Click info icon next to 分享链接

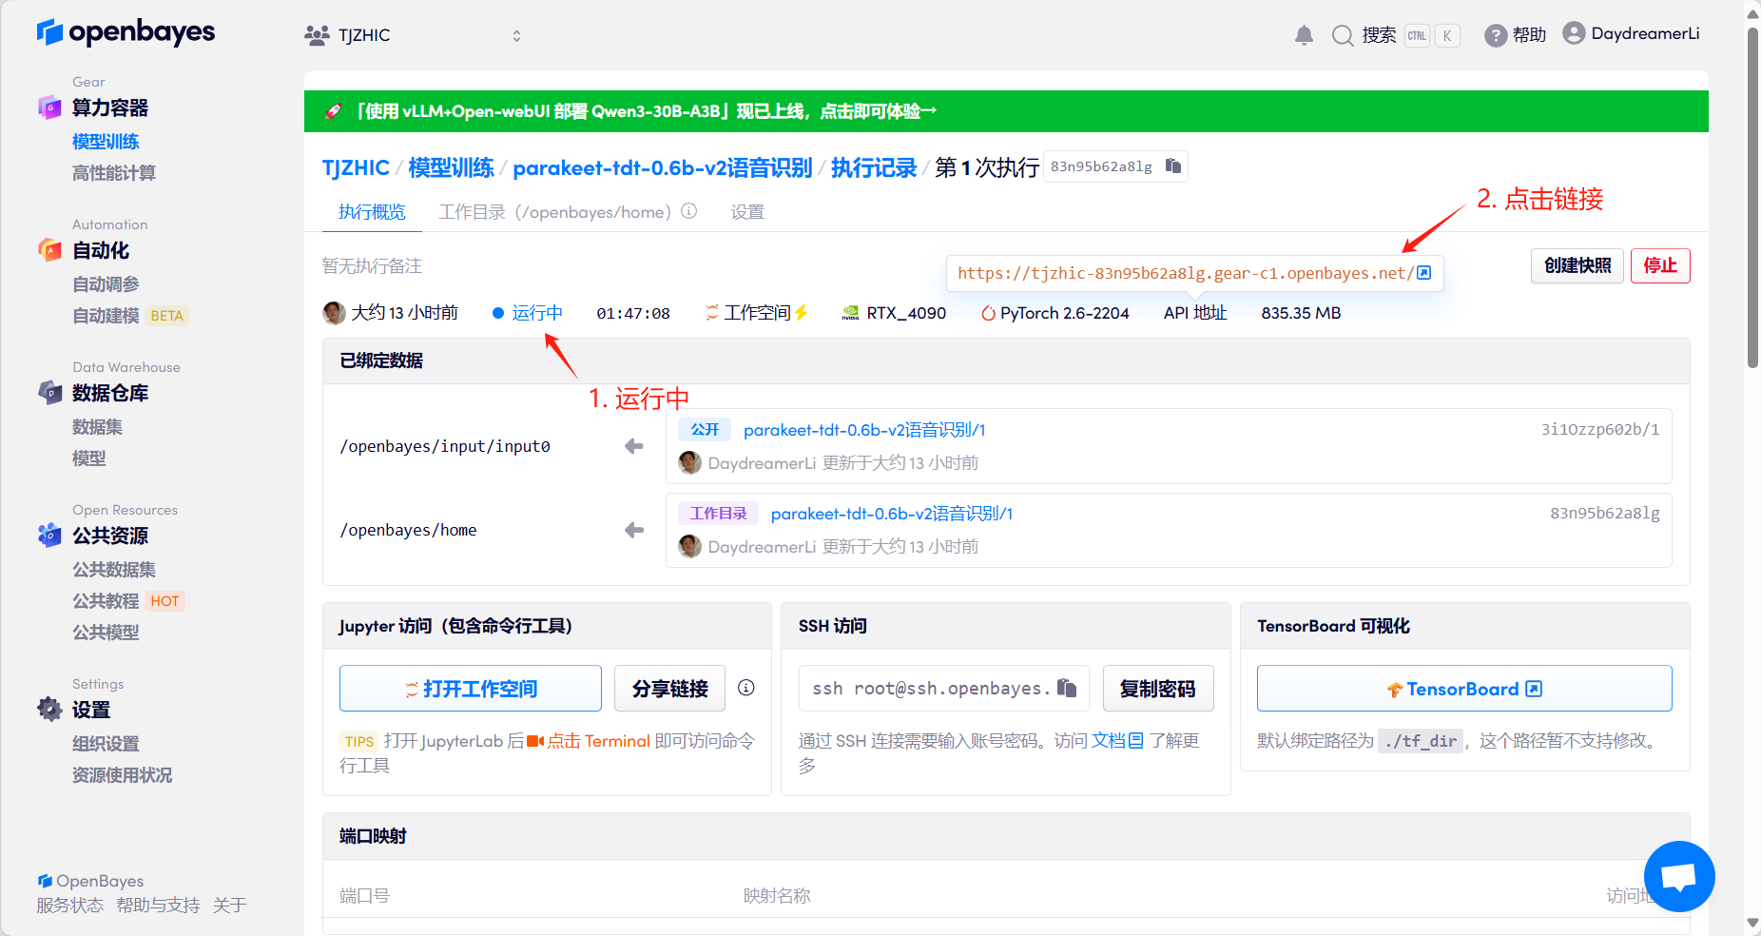coord(746,688)
